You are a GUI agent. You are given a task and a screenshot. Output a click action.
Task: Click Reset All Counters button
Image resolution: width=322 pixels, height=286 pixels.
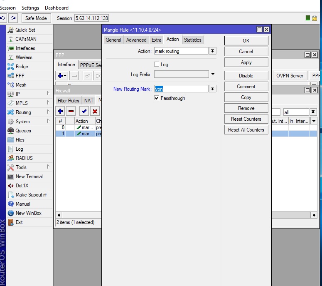tap(246, 130)
